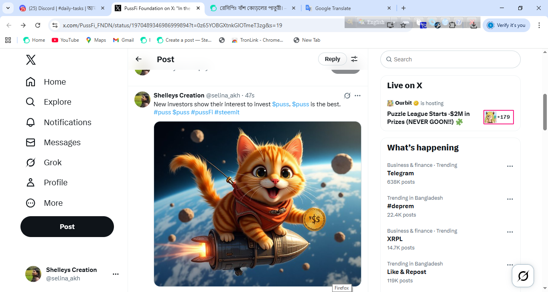
Task: Open the YouTube bookmark
Action: tap(65, 40)
